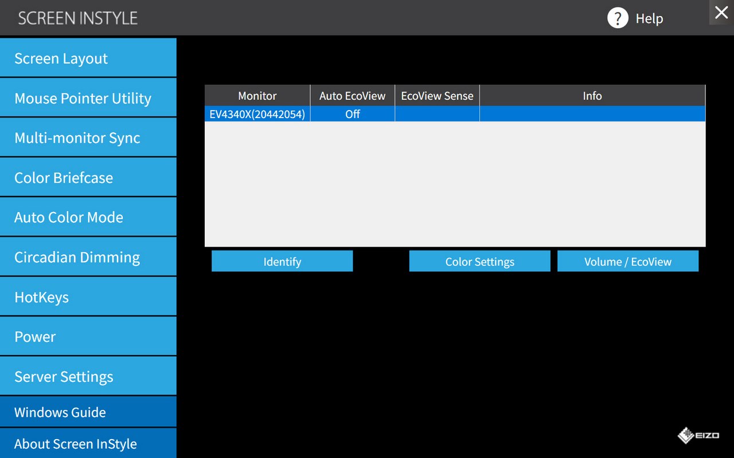Click the Info column header
Image resolution: width=734 pixels, height=458 pixels.
coord(592,96)
